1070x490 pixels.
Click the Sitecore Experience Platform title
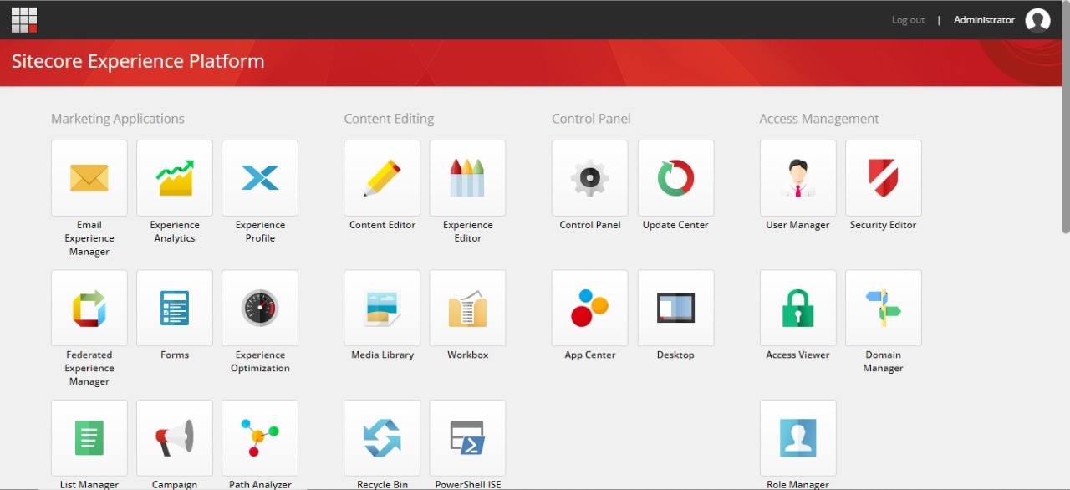click(138, 61)
